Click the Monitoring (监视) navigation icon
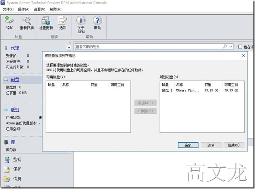The width and height of the screenshot is (255, 189). pos(7,160)
